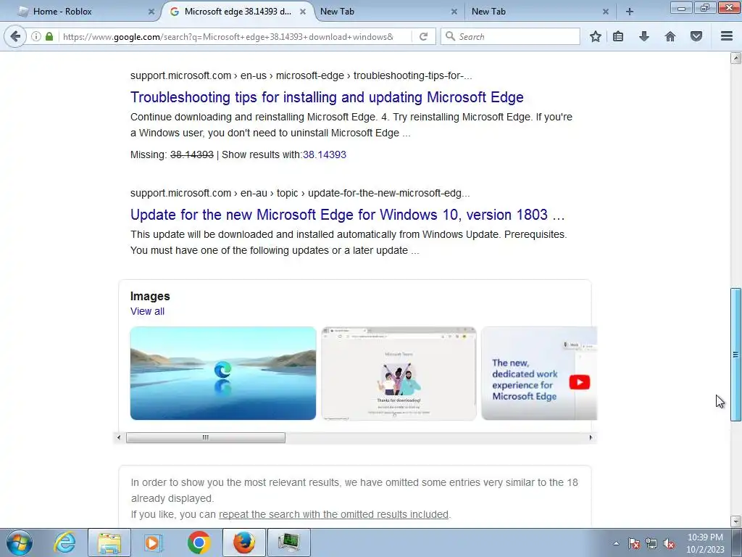742x557 pixels.
Task: Repeat the search with omitted results included
Action: [x=333, y=514]
